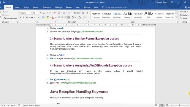Click Tell me what you want to do

pyautogui.click(x=114, y=7)
